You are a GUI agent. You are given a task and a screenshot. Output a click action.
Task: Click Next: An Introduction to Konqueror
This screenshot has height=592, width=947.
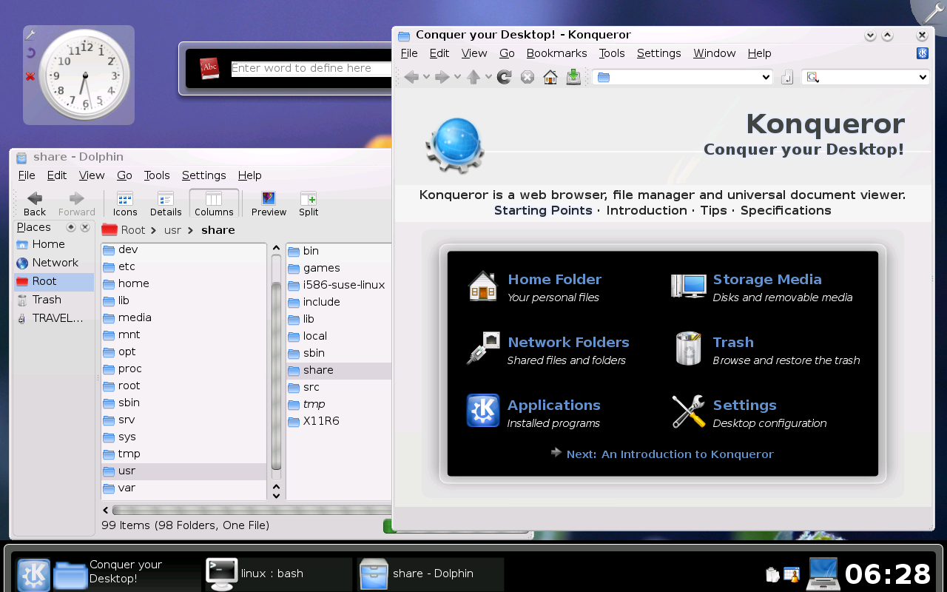[670, 454]
